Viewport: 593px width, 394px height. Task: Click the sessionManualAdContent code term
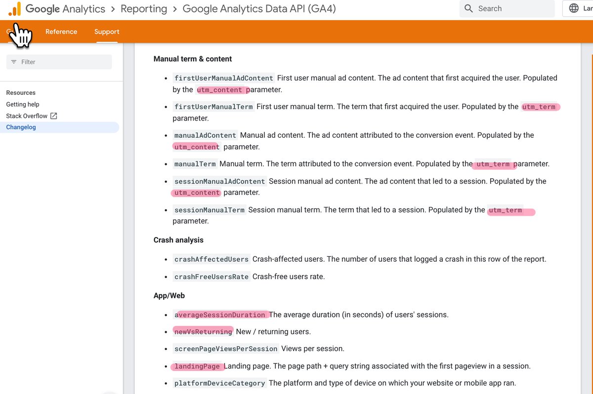pos(220,181)
